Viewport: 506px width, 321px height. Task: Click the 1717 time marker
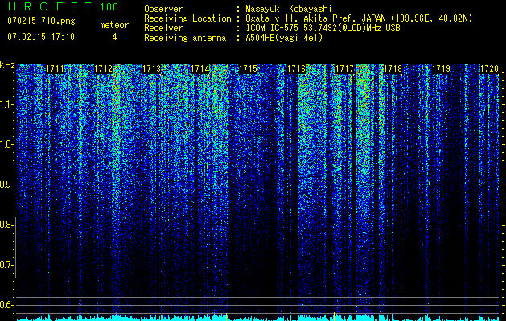click(344, 69)
